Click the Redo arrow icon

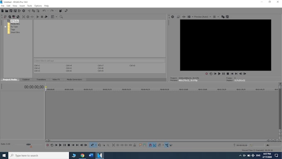(x=52, y=11)
